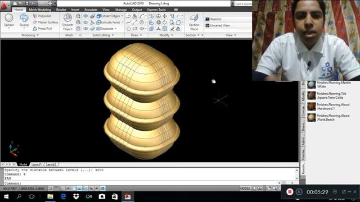360x202 pixels.
Task: Activate the Press/Pull tool
Action: pos(42,29)
